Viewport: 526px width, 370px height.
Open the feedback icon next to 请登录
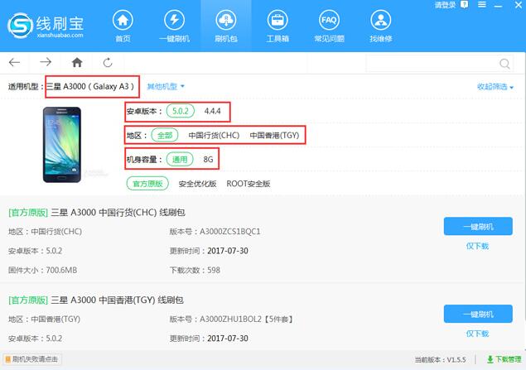pyautogui.click(x=464, y=5)
